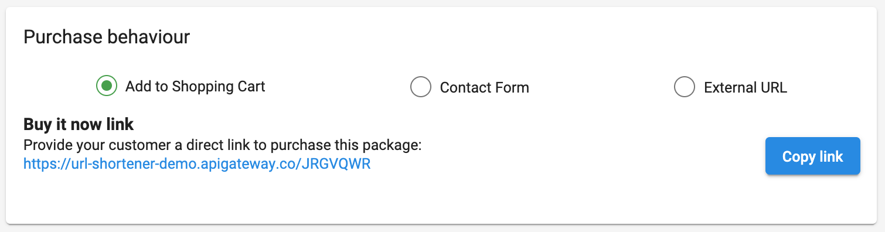Click the blue Copy link button

(812, 156)
